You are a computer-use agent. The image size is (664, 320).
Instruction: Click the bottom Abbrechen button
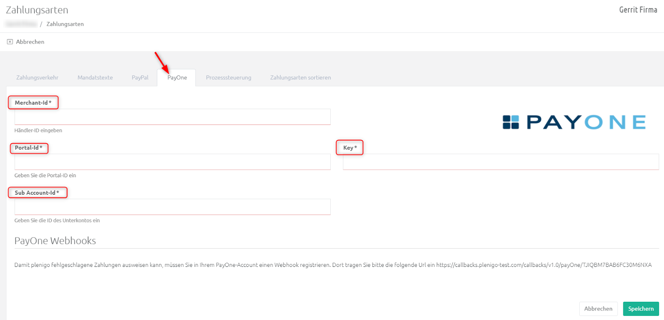[x=598, y=309]
